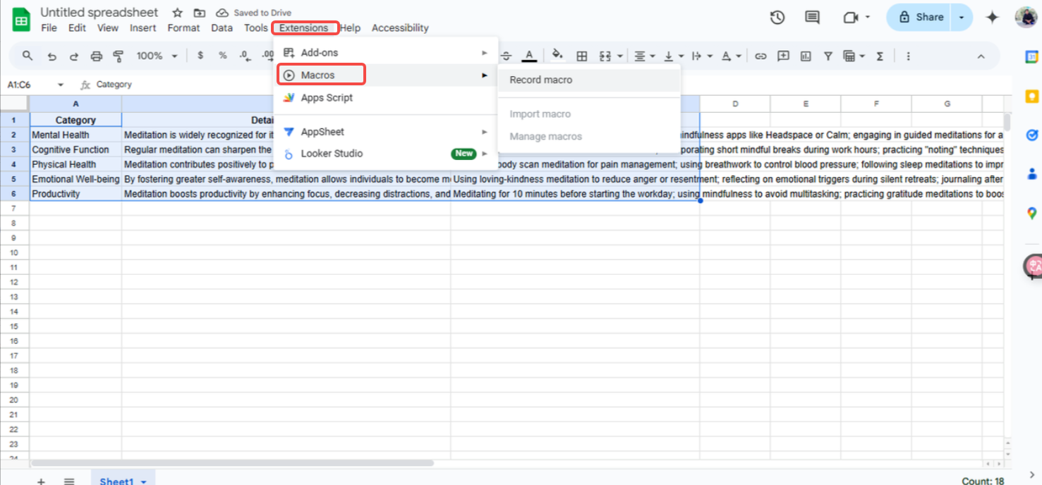
Task: Open the search the menus magnifier
Action: click(28, 56)
